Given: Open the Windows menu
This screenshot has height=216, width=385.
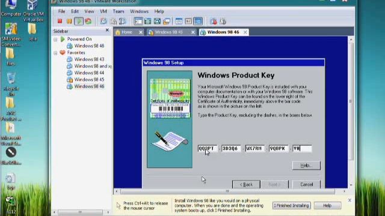Looking at the screenshot, I should click(139, 11).
